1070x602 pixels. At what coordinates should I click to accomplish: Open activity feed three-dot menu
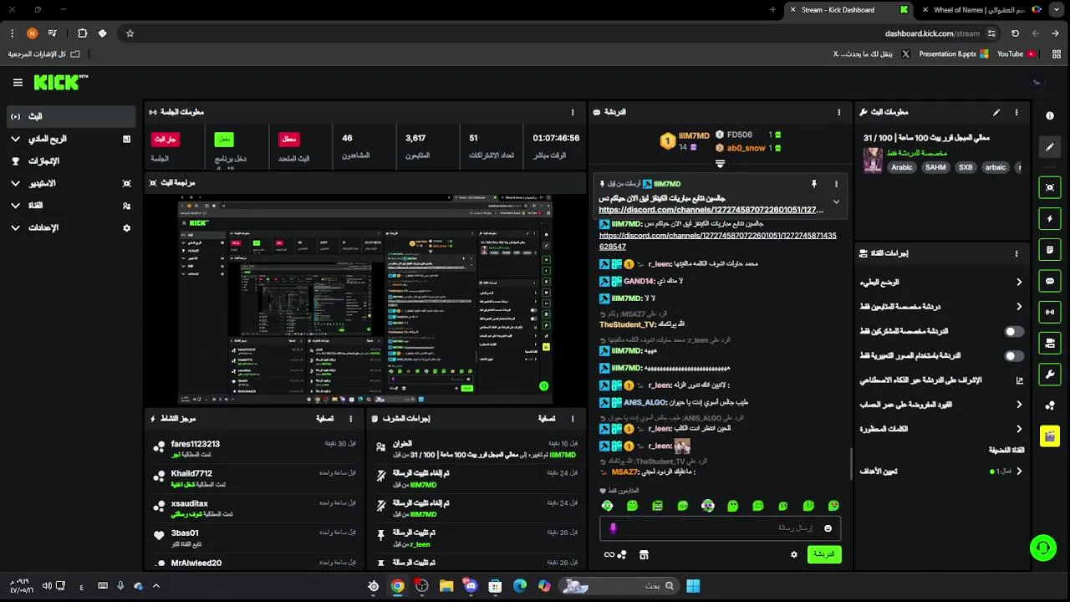coord(350,419)
